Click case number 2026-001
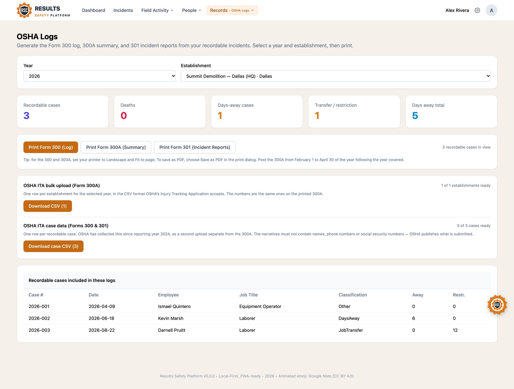 pos(39,306)
